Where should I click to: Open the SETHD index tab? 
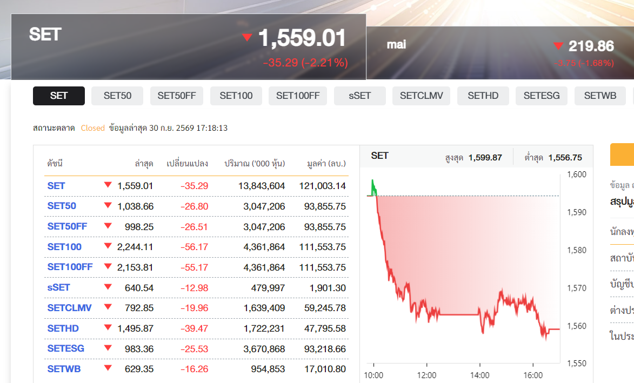click(483, 96)
